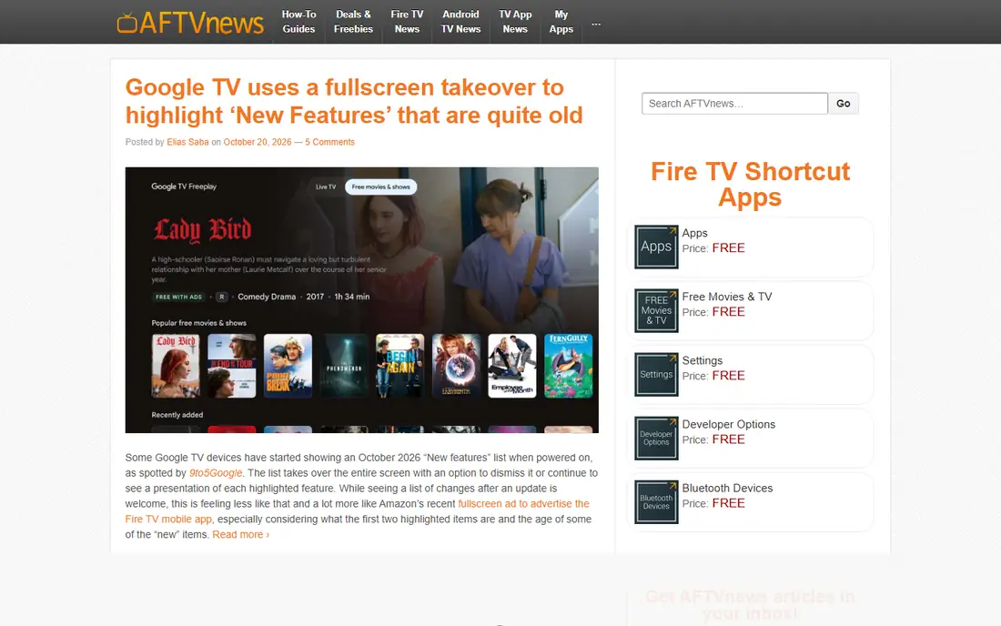Open the Settings shortcut icon
The image size is (1001, 626).
656,375
